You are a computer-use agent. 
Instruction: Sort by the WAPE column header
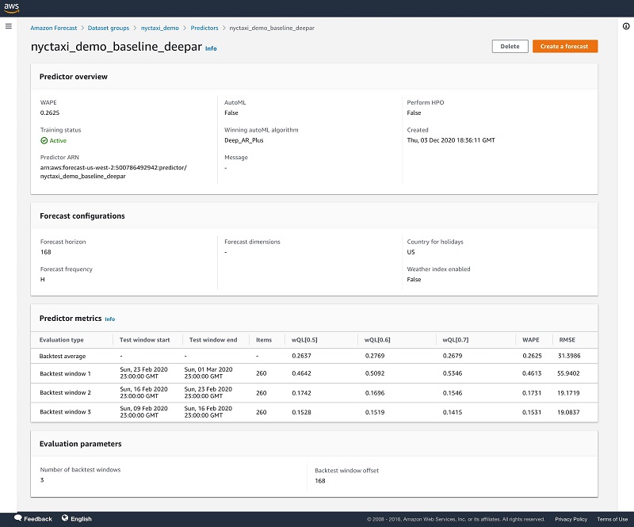click(530, 340)
